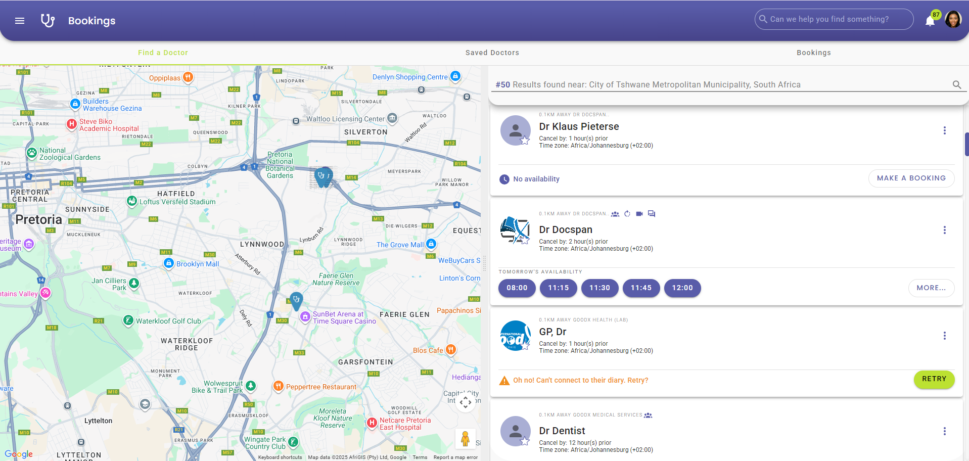Click National Zoological Gardens marker

click(x=32, y=153)
